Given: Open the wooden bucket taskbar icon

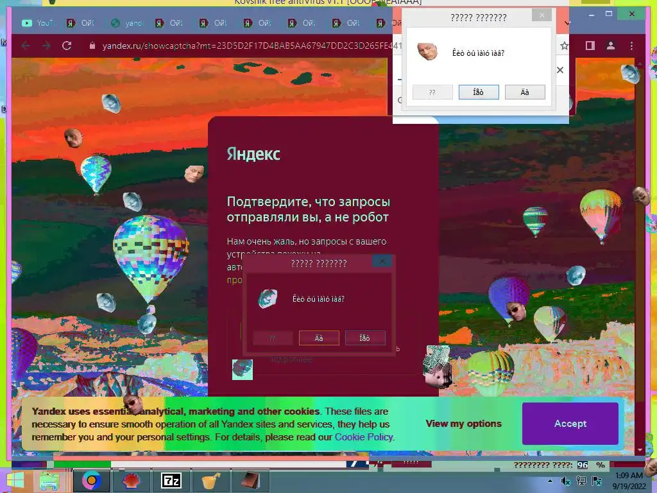Looking at the screenshot, I should 210,481.
